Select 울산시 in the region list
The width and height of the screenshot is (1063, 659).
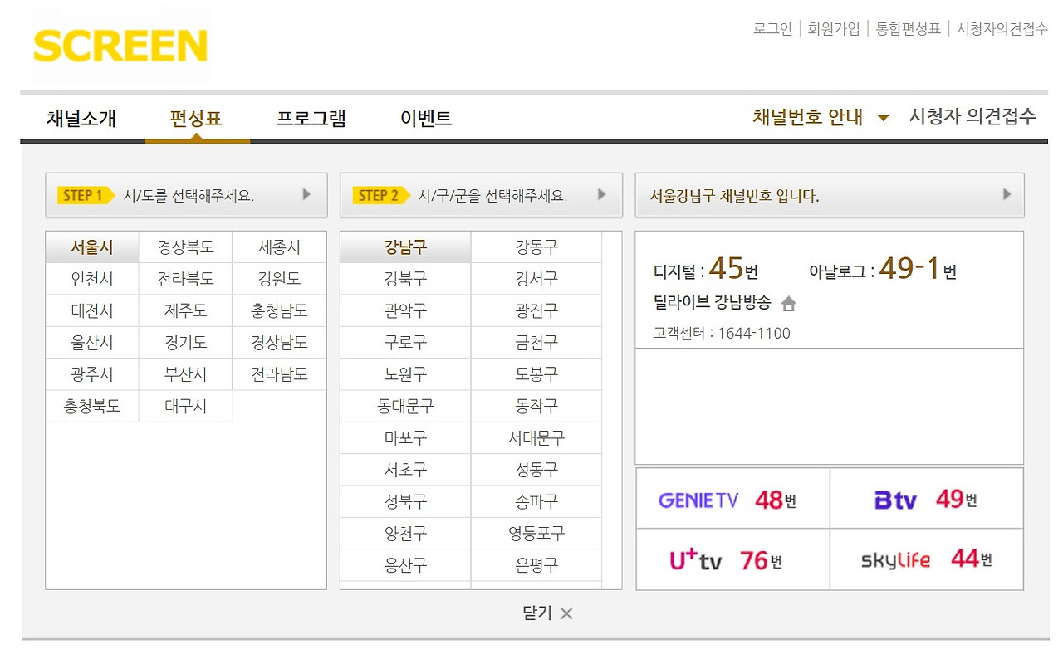coord(92,343)
